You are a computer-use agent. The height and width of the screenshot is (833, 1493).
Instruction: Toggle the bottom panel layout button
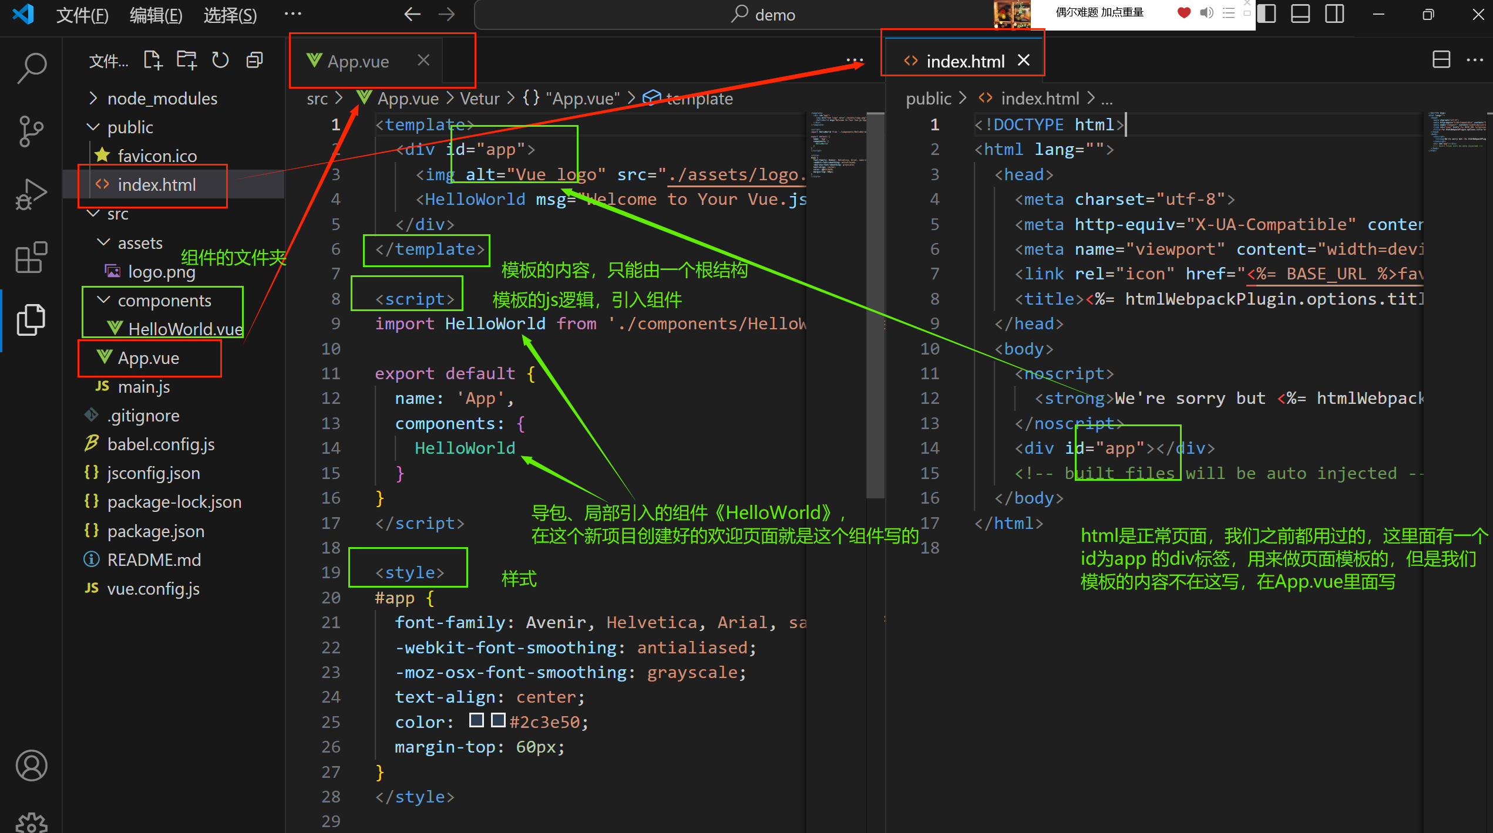[1300, 14]
